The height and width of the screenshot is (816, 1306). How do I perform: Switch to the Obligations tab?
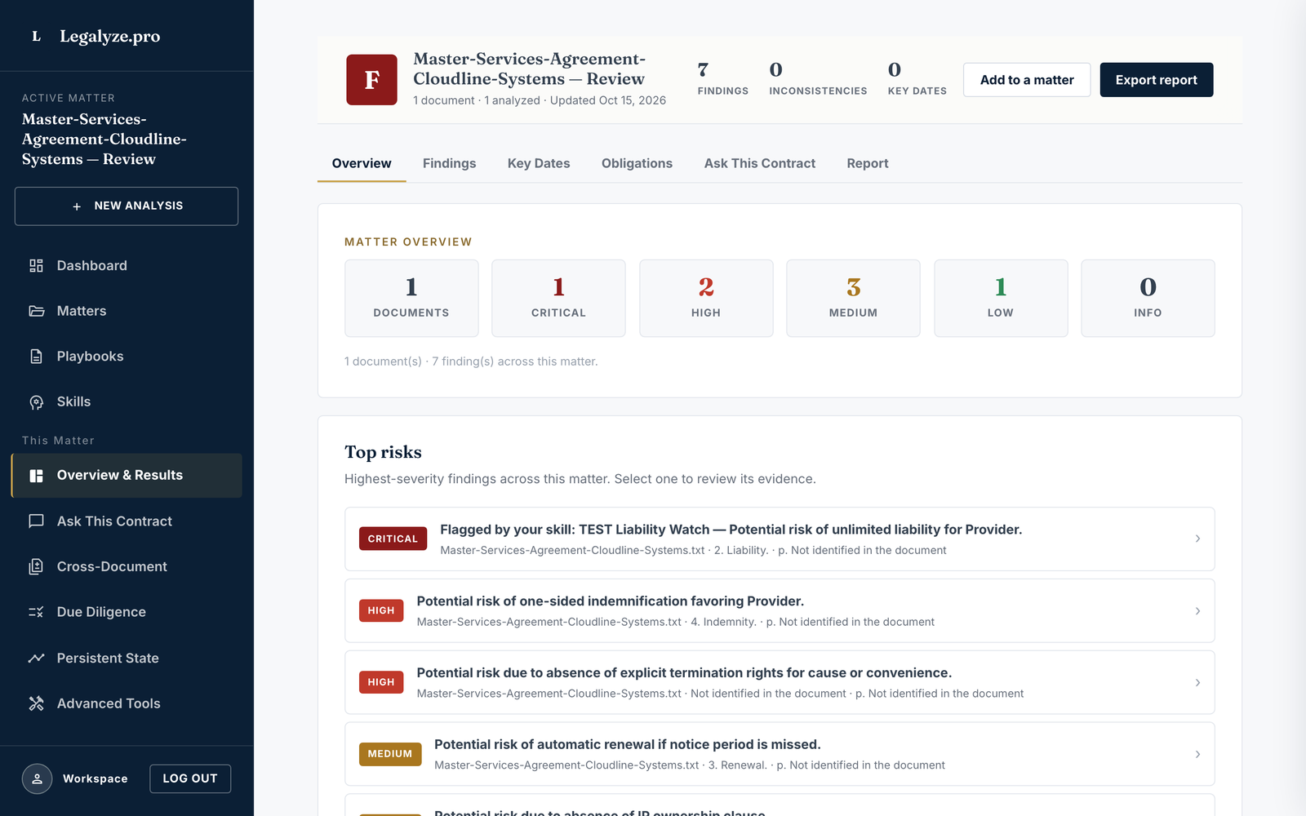click(x=637, y=163)
